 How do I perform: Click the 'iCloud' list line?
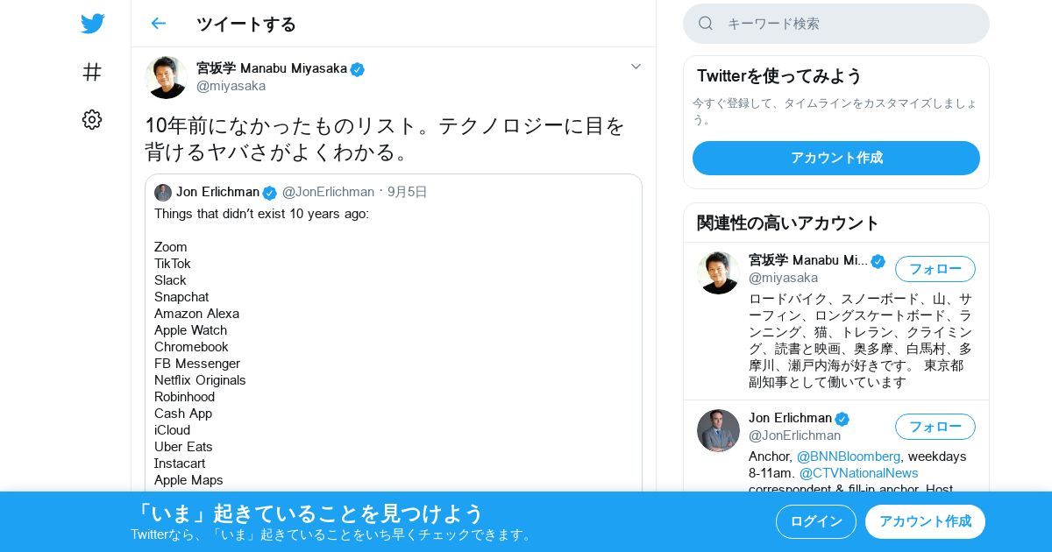click(x=172, y=430)
